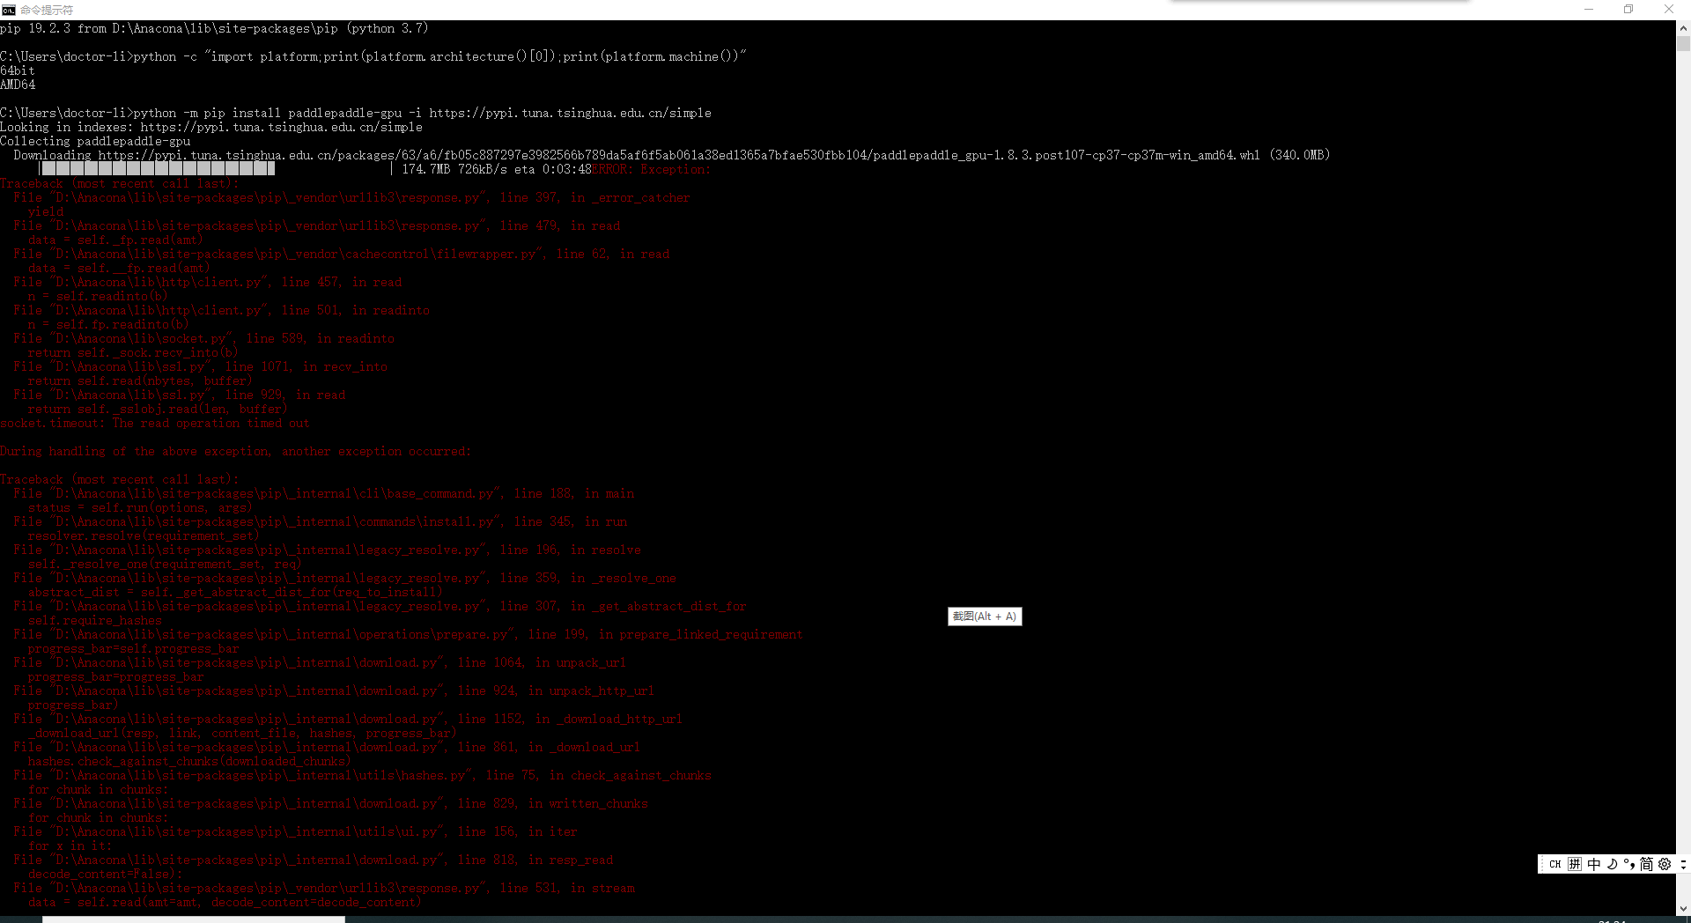This screenshot has width=1691, height=923.
Task: Click the python -c import platform command line
Action: (373, 56)
